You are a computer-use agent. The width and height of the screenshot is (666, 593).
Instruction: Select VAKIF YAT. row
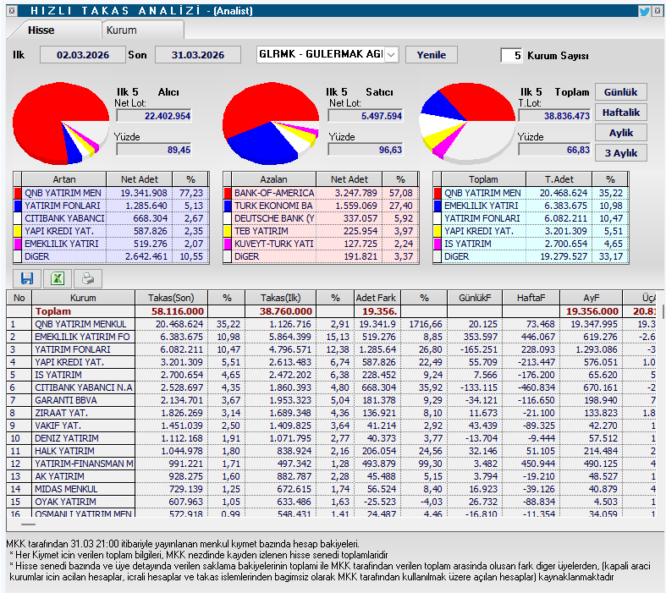coord(331,426)
